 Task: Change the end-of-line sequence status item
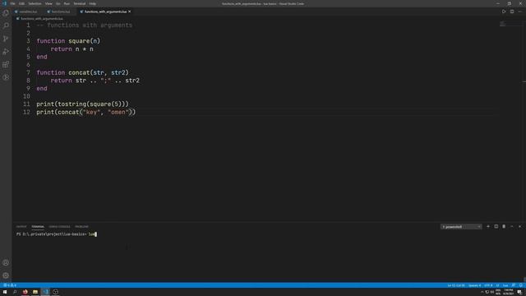[x=497, y=285]
